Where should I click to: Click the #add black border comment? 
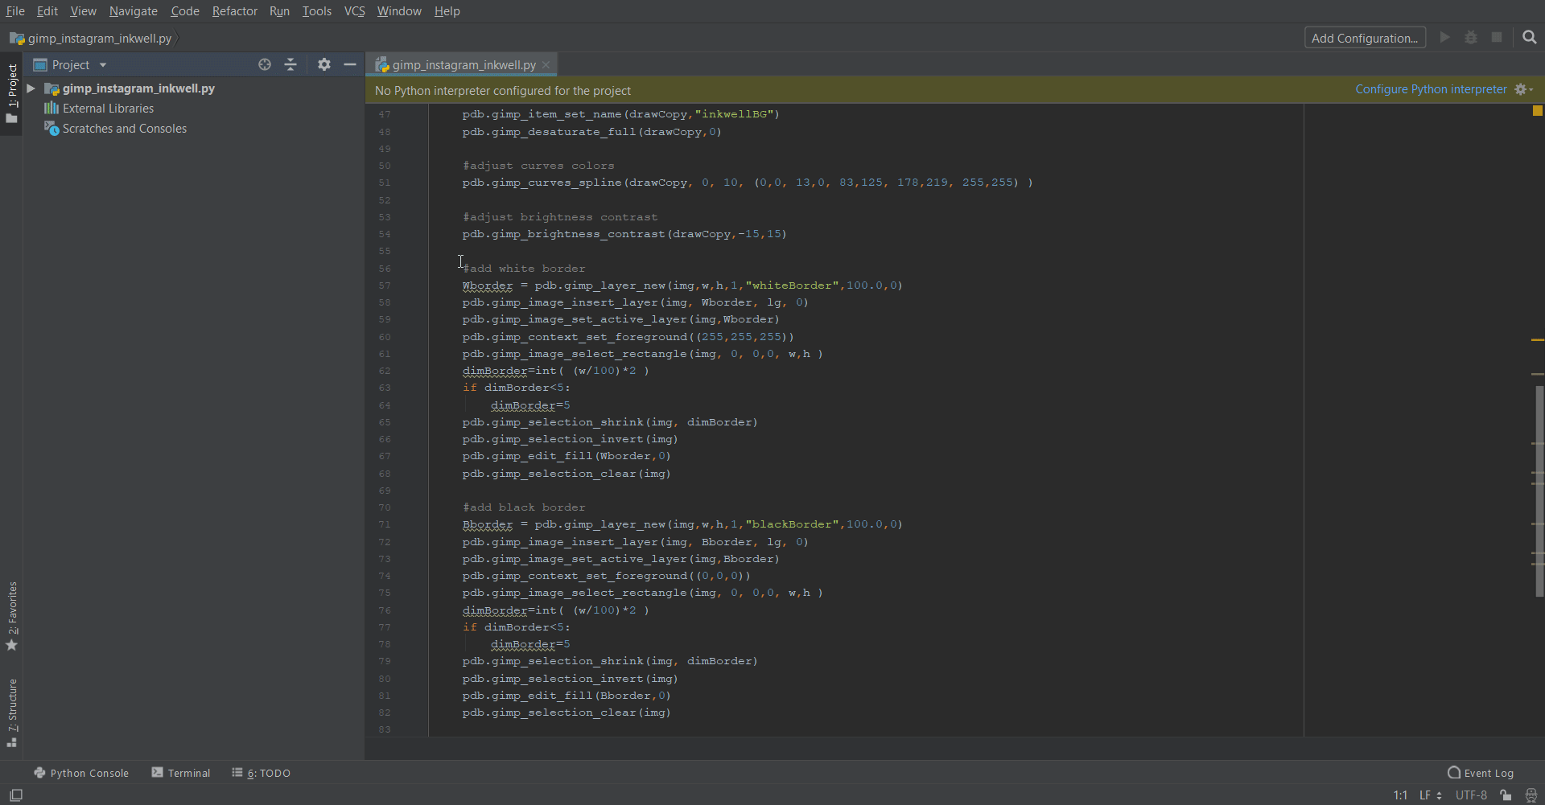(524, 507)
